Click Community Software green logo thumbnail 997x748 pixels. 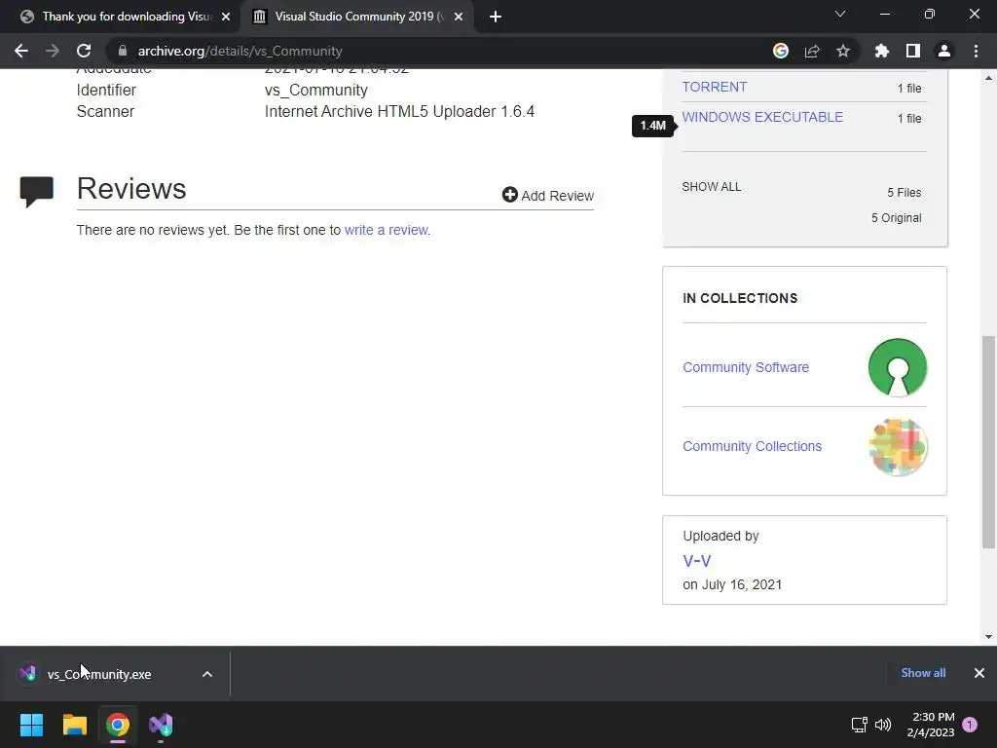pos(897,367)
